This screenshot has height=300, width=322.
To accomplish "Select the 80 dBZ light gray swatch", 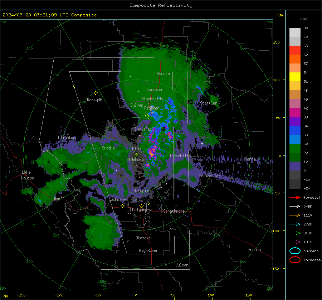I will 295,32.
